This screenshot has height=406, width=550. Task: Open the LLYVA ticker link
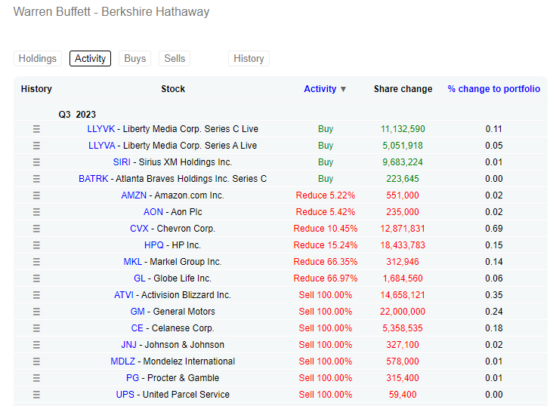click(102, 146)
